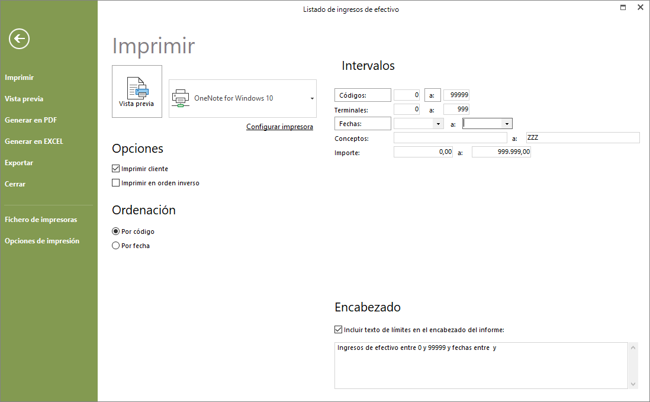Open Opciones de impresión
Screen dimensions: 650x402
click(x=42, y=241)
